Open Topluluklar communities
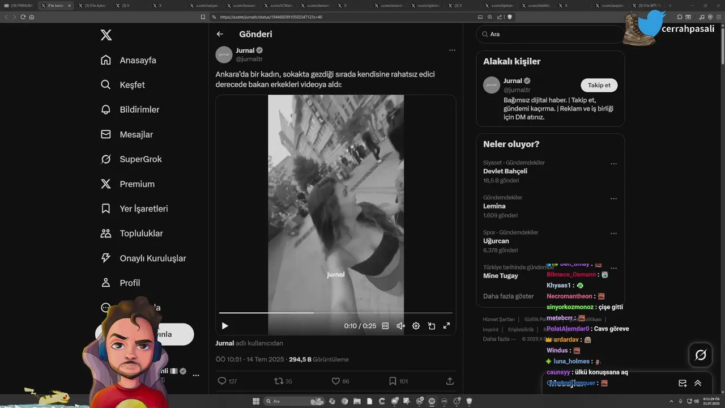This screenshot has width=725, height=408. (131, 233)
